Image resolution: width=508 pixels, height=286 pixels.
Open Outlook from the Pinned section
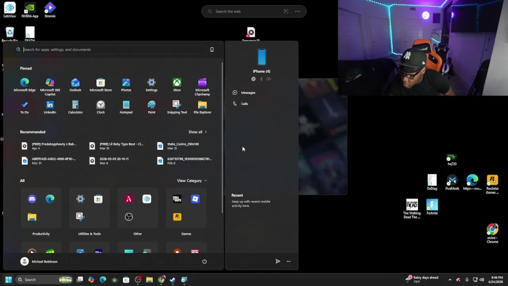75,85
